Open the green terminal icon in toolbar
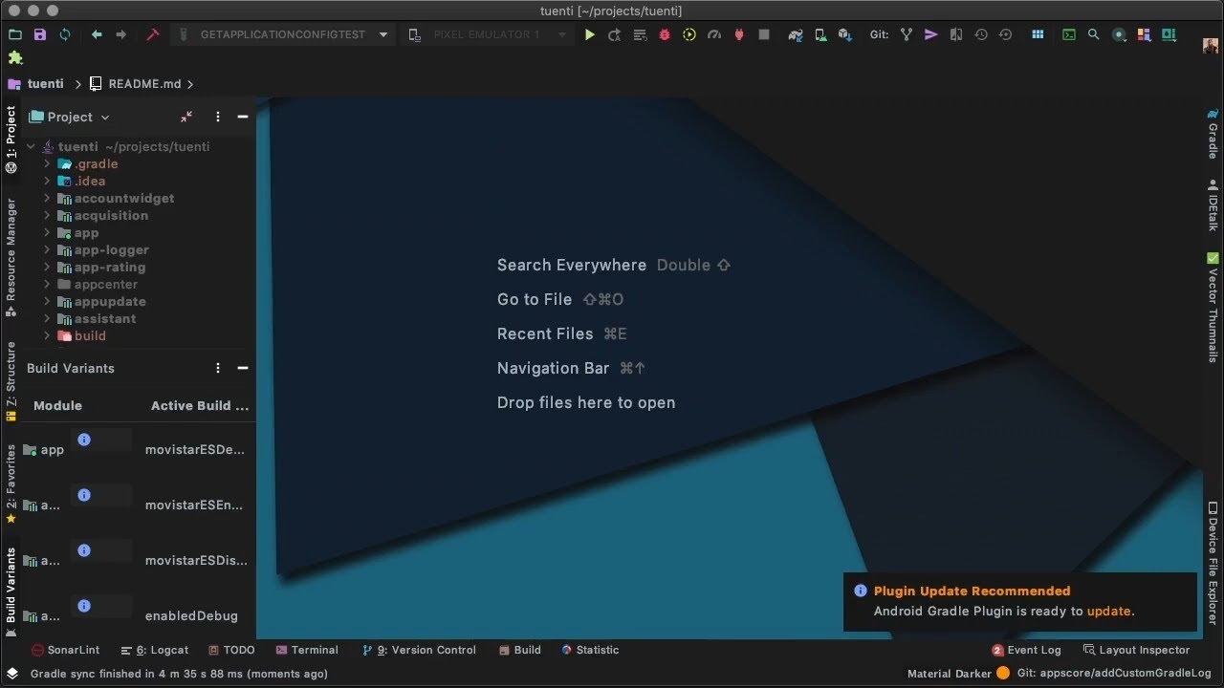Screen dimensions: 1224x688 (1069, 34)
